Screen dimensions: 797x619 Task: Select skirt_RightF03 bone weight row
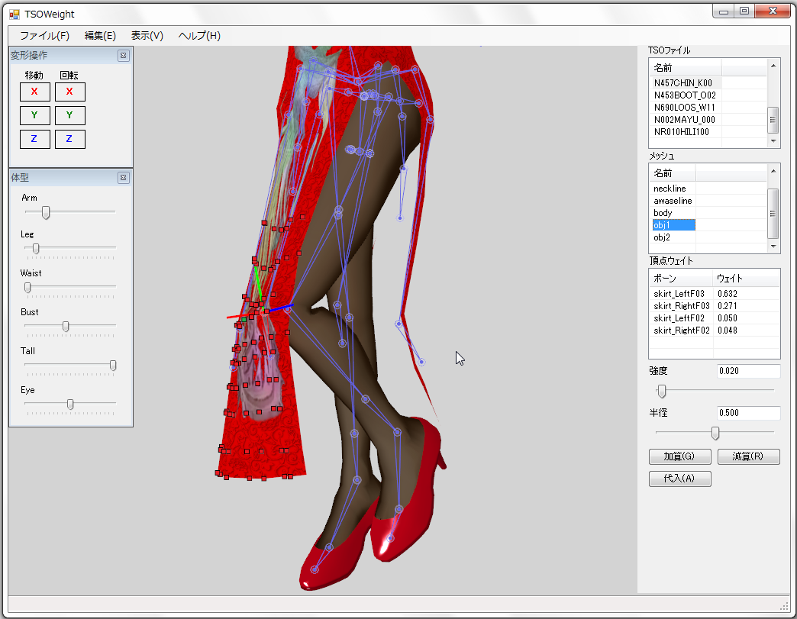(681, 306)
